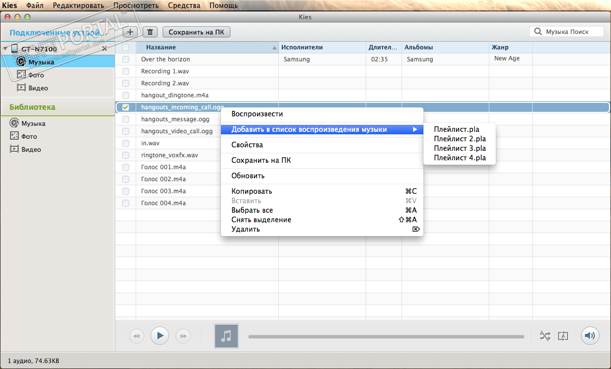
Task: Check the box for hangouts_message.ogg
Action: (x=126, y=119)
